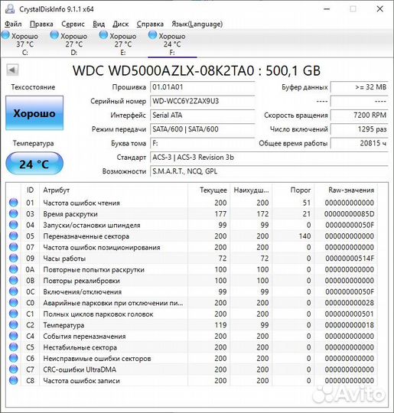Click the blue Хорошо health status button

pos(34,113)
